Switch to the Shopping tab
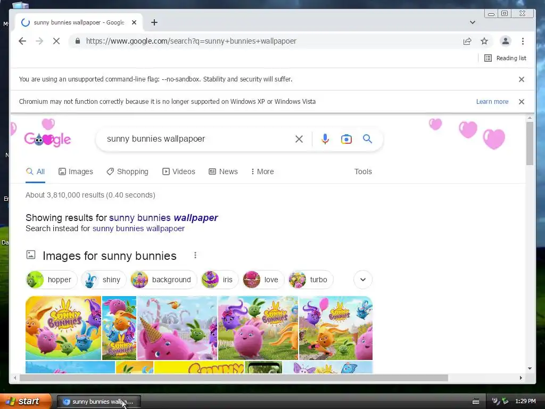 pos(128,171)
